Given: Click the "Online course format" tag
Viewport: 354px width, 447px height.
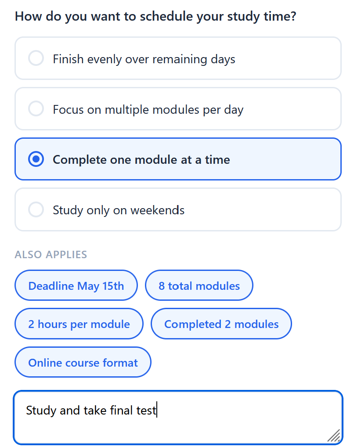Looking at the screenshot, I should pyautogui.click(x=83, y=362).
